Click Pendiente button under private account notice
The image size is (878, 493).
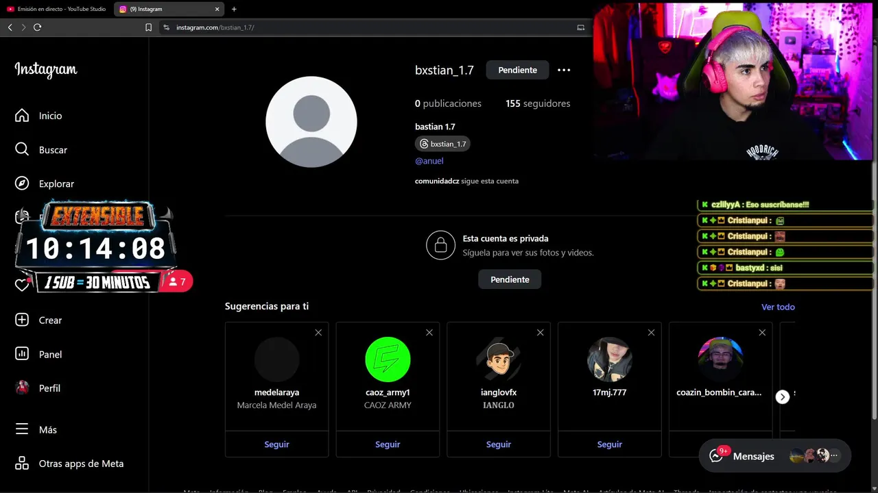click(510, 279)
